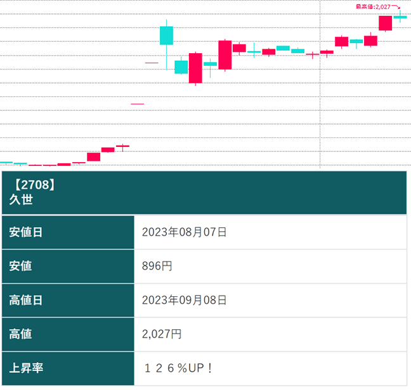The height and width of the screenshot is (390, 411).
Task: Click the red doji with wicks in lower-left
Action: pos(122,146)
